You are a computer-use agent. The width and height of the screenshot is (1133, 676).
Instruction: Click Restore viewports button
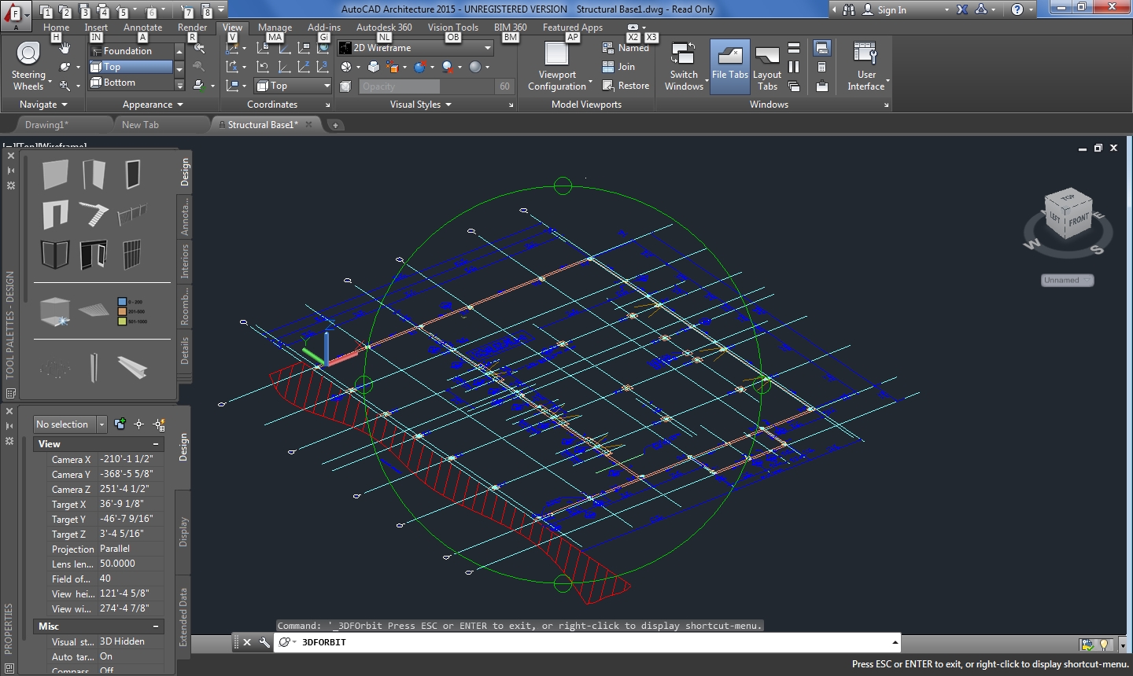tap(626, 86)
